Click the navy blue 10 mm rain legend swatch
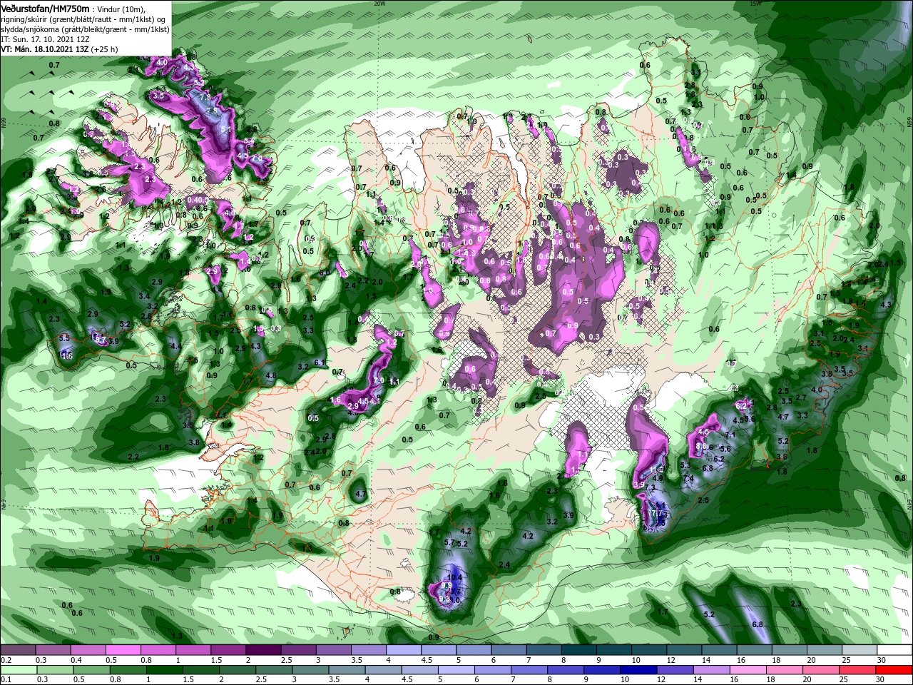913x685 pixels. point(638,670)
